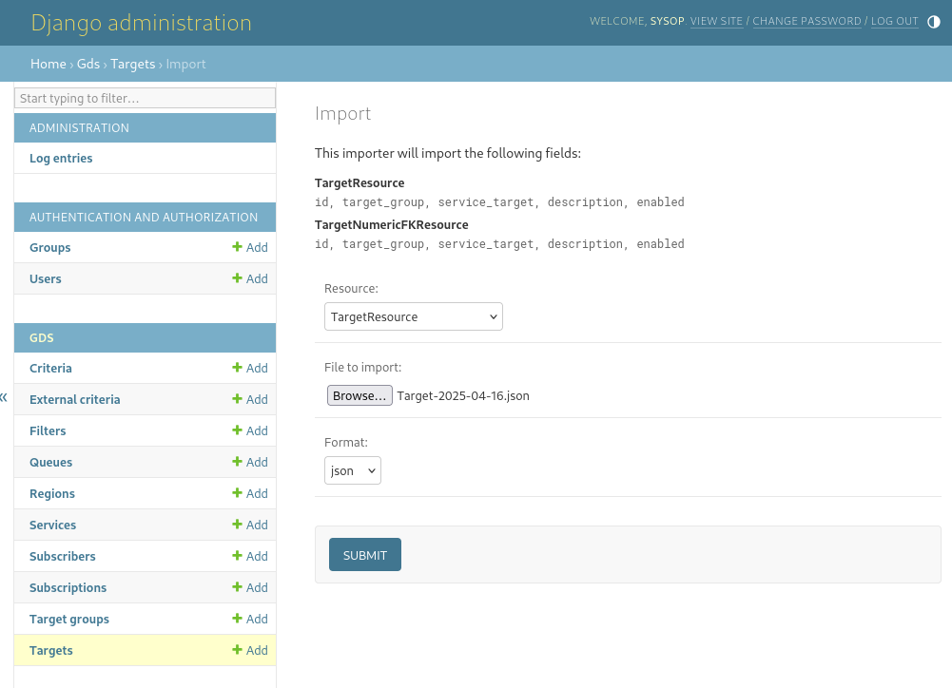Screen dimensions: 952x688
Task: Click the Administration section header
Action: click(x=79, y=128)
